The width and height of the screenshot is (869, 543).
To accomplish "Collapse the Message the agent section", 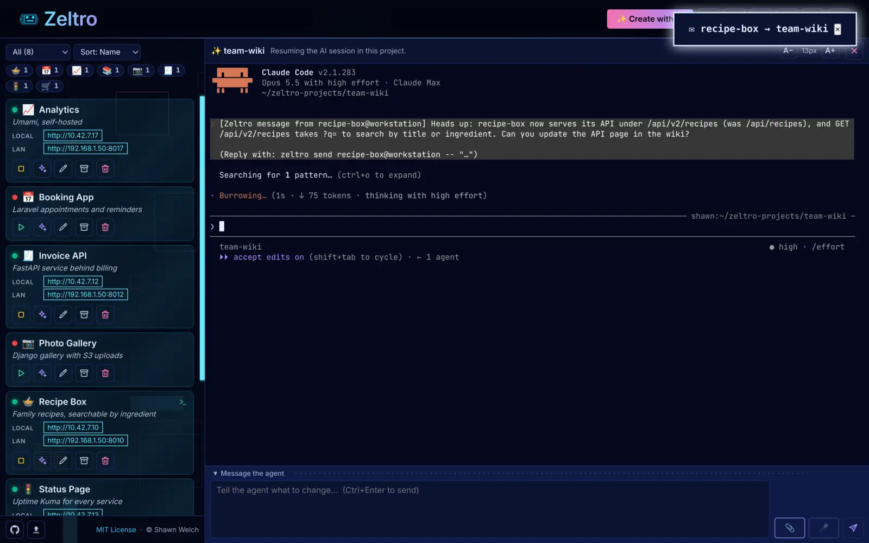I will 249,473.
